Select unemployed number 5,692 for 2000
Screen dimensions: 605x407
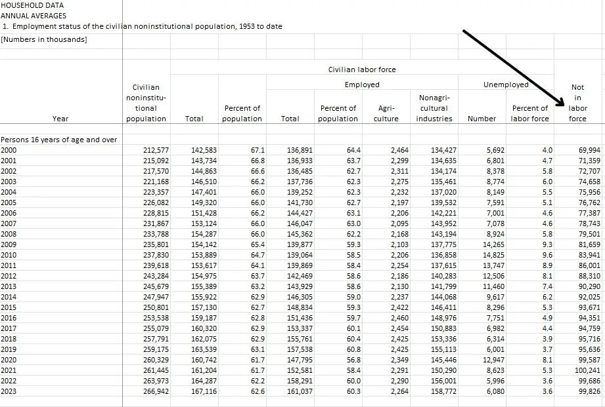click(x=495, y=150)
